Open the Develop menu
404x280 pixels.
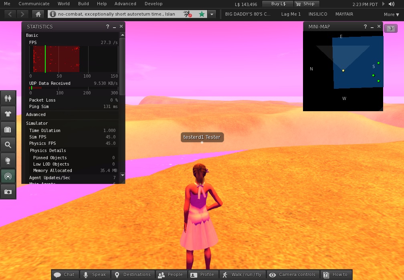[x=154, y=4]
